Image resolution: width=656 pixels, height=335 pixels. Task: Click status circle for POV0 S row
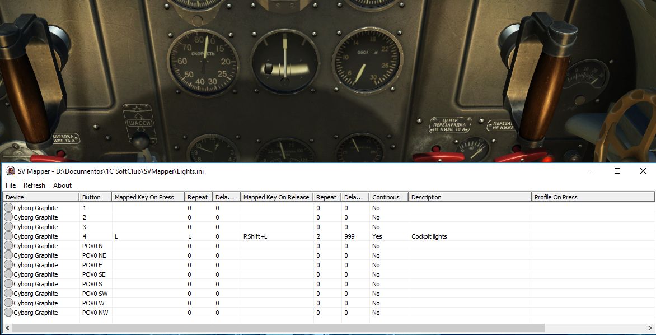click(8, 284)
